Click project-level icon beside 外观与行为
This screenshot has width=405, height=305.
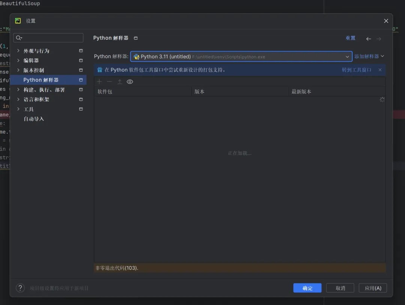click(81, 51)
